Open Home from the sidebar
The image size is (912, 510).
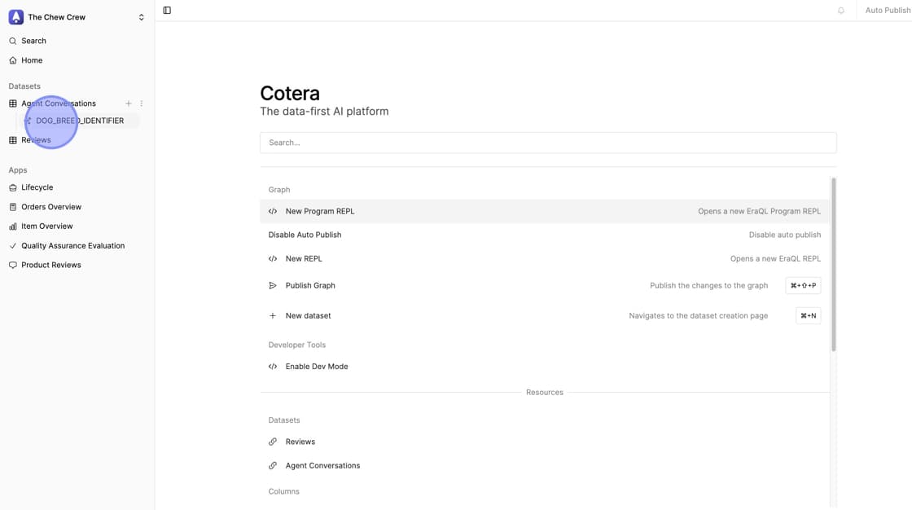[x=32, y=60]
